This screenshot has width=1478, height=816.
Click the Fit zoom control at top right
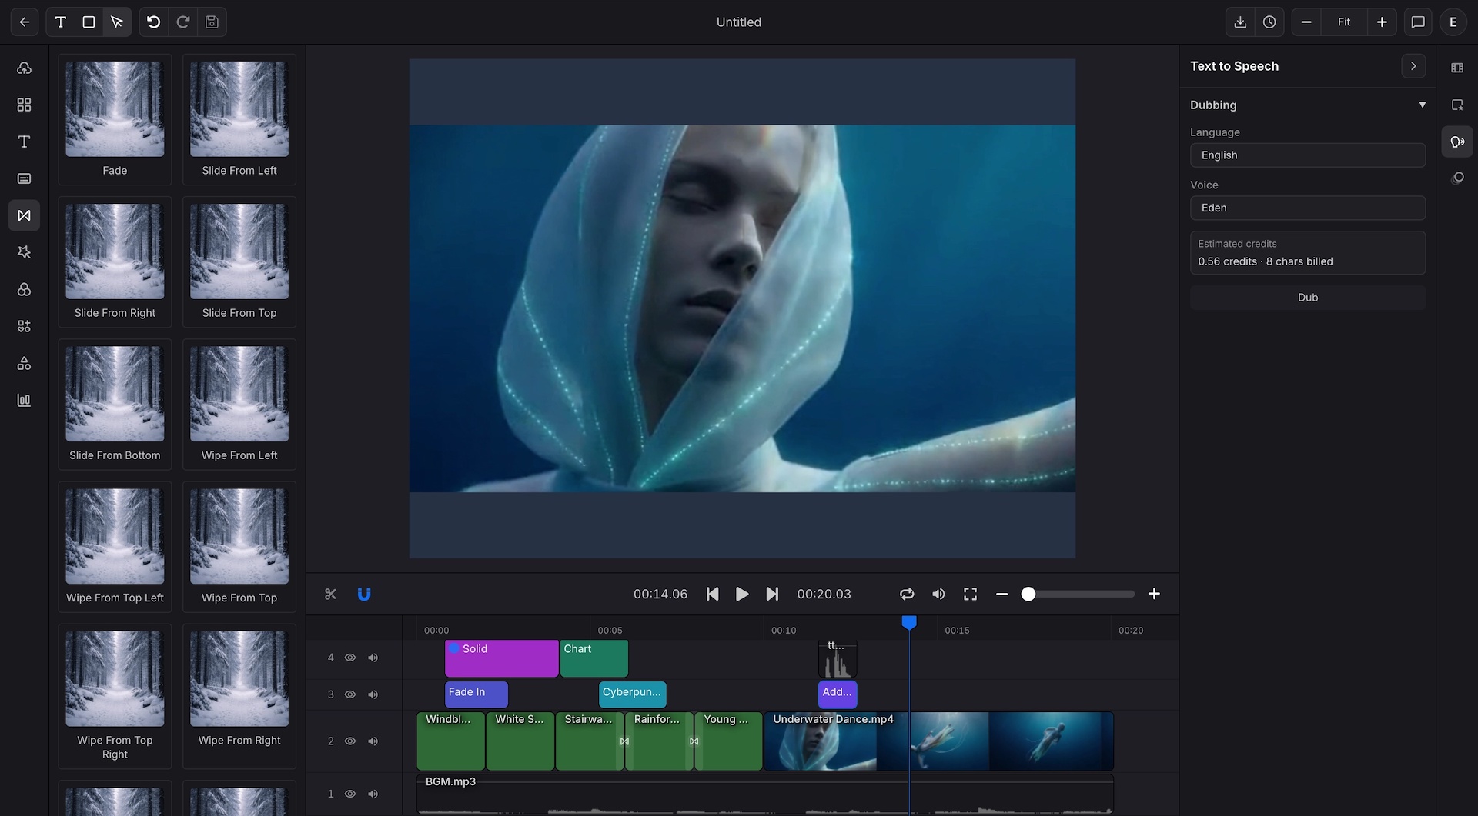1343,22
